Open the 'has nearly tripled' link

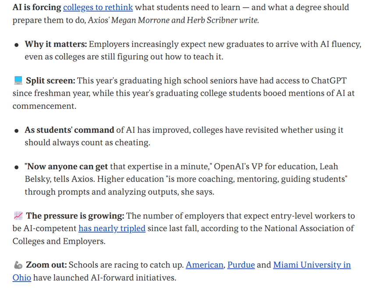(x=112, y=229)
